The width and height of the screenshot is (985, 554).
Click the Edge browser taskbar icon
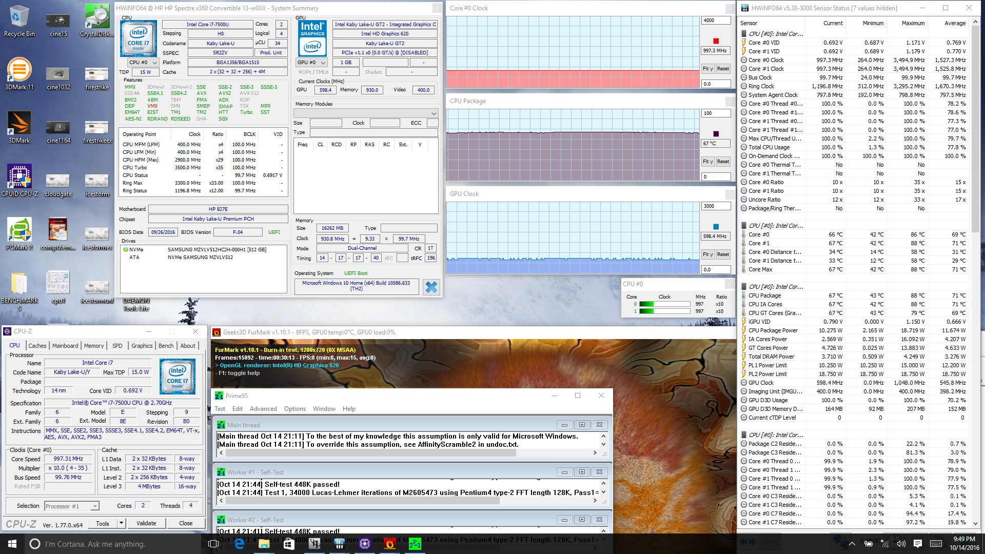point(239,544)
